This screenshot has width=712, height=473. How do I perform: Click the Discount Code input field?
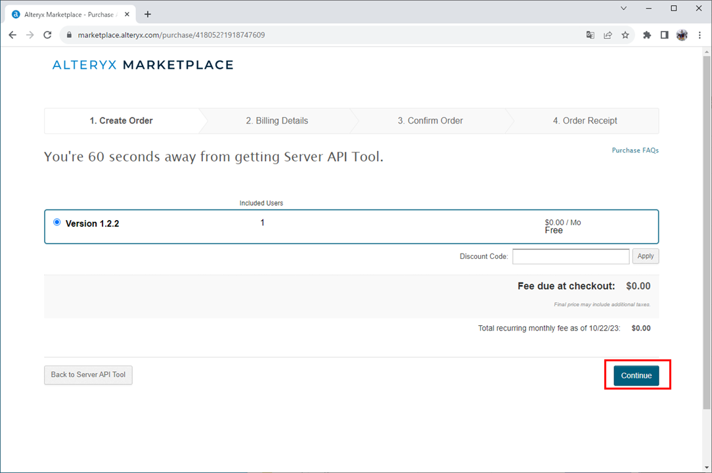570,256
